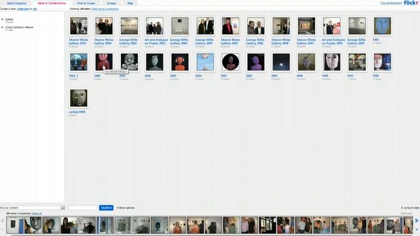420x236 pixels.
Task: Open Sharon Weiss Gallery 2008 set thumbnail
Action: tap(281, 26)
